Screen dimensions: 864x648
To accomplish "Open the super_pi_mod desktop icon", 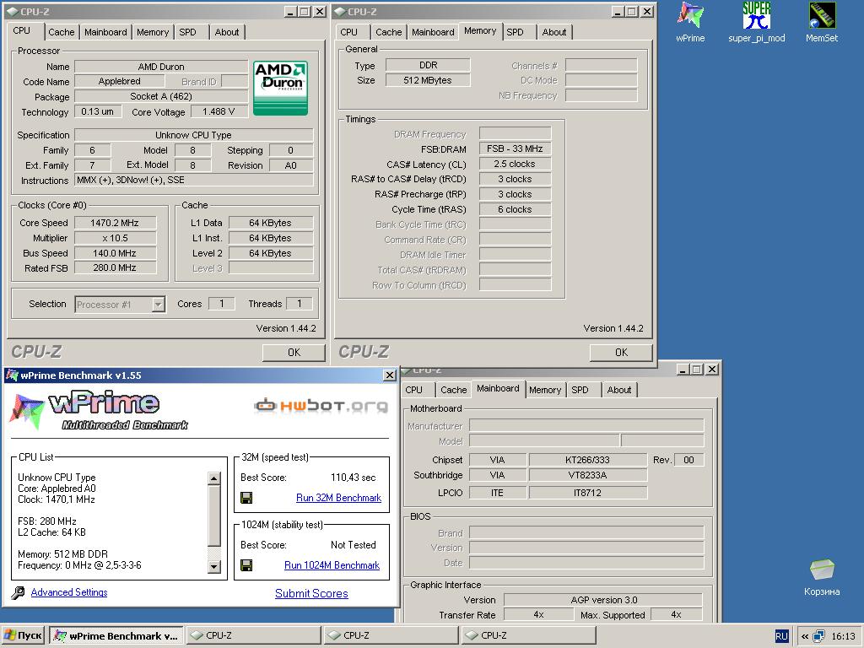I will click(x=757, y=22).
